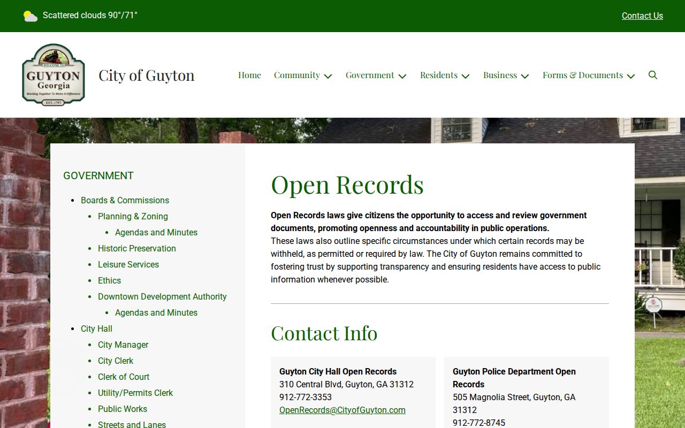Open the Ethics sidebar link

(109, 280)
